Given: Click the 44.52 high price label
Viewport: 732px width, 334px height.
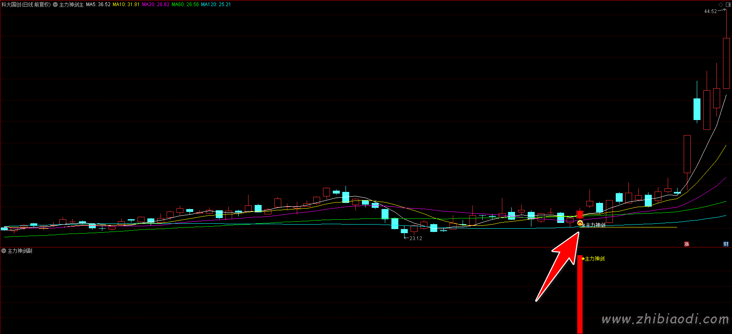Looking at the screenshot, I should coord(710,11).
